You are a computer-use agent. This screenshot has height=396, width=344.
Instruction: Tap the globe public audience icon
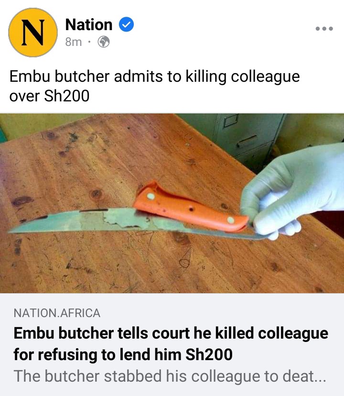click(104, 42)
